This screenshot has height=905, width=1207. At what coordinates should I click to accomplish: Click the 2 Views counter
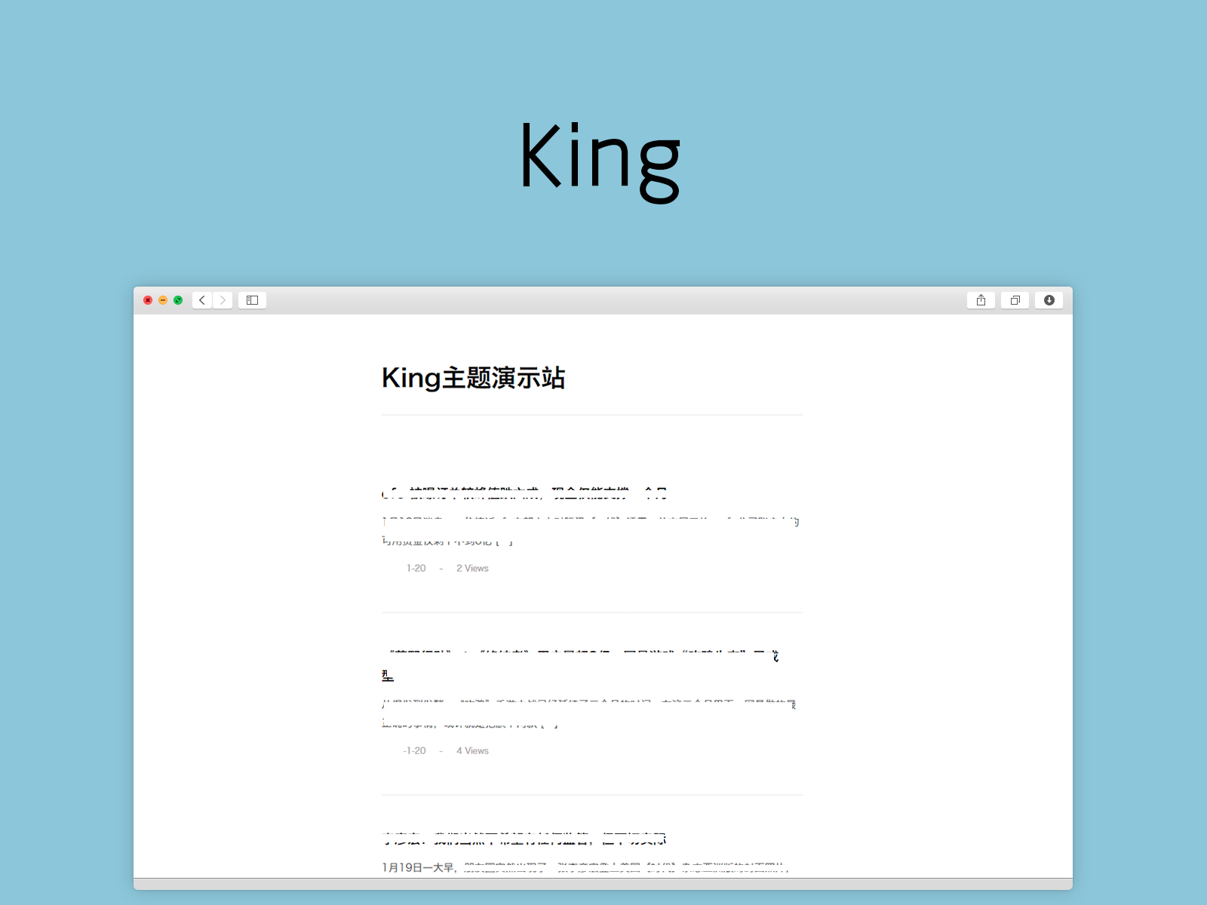(472, 568)
